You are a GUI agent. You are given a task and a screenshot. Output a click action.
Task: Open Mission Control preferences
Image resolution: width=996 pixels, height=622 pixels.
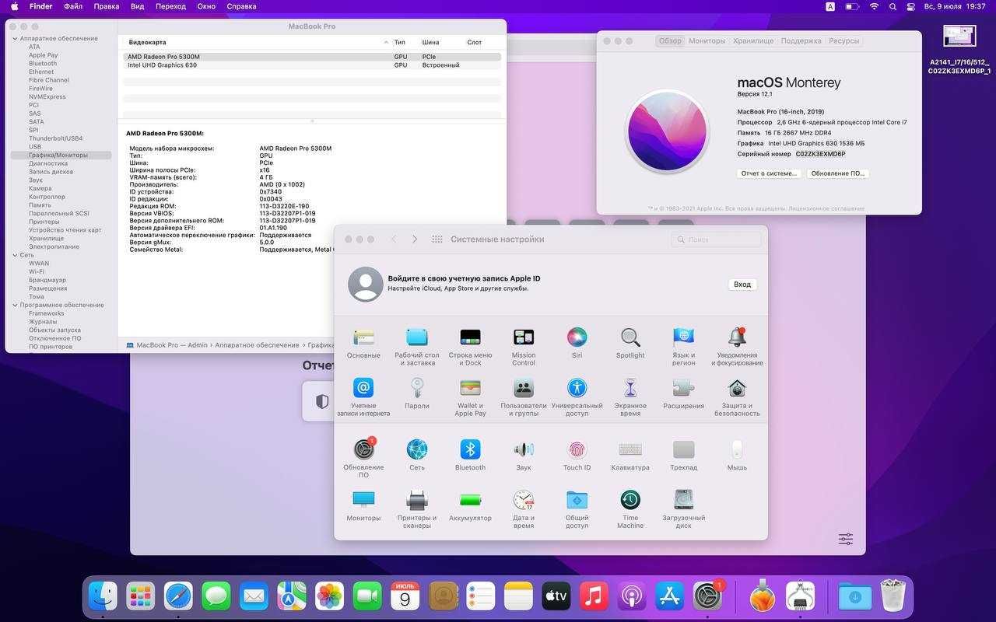pyautogui.click(x=524, y=337)
